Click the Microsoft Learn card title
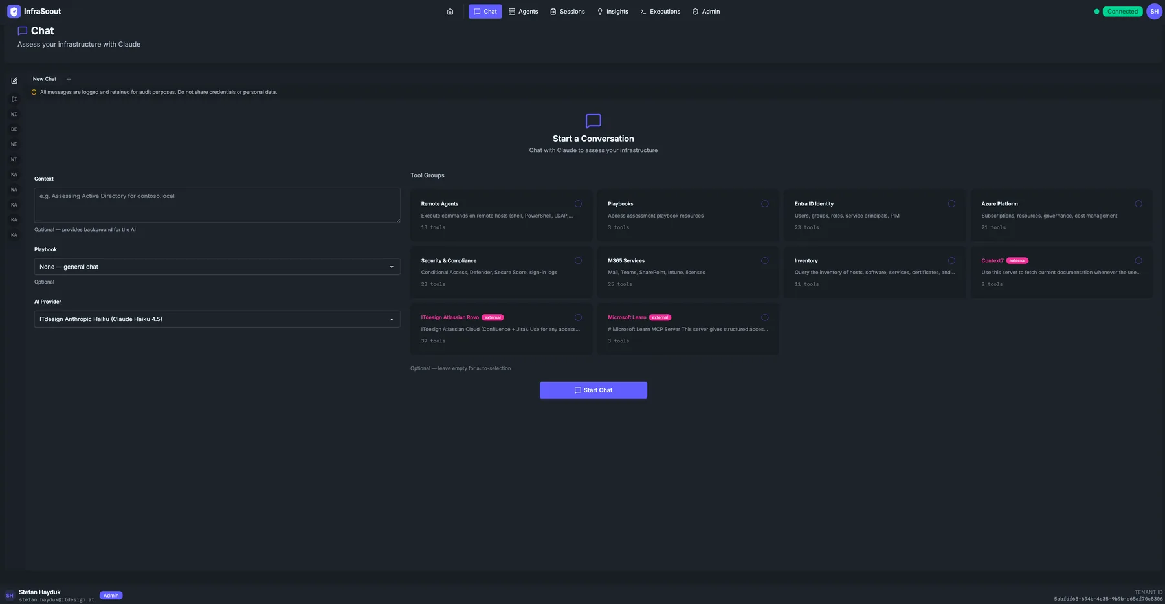This screenshot has height=604, width=1165. pyautogui.click(x=627, y=317)
